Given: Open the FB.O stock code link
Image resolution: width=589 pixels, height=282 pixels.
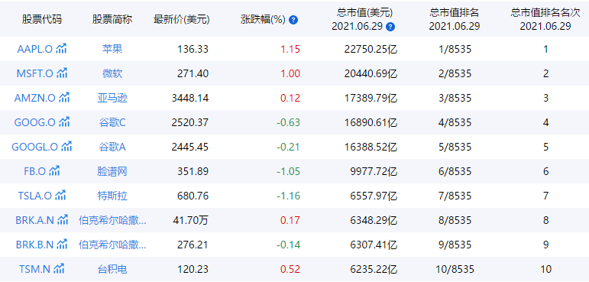Looking at the screenshot, I should click(35, 171).
